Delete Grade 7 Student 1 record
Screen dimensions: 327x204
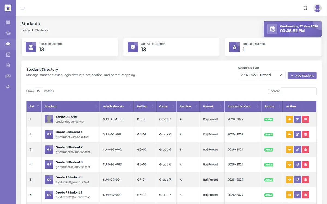coord(305,180)
